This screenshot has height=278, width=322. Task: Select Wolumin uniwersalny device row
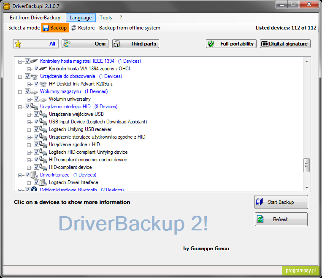click(70, 99)
